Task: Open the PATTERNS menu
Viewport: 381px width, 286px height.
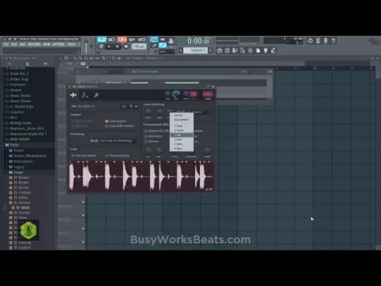Action: coord(34,44)
